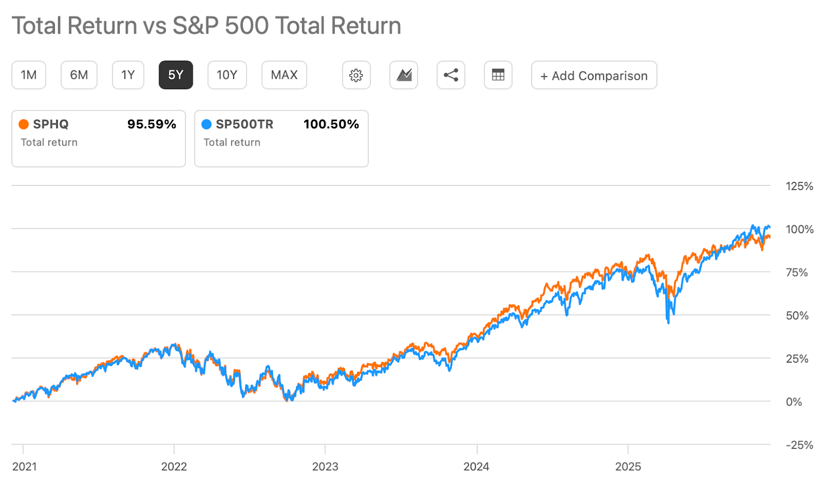
Task: Click the 2023 x-axis year label
Action: click(x=325, y=466)
